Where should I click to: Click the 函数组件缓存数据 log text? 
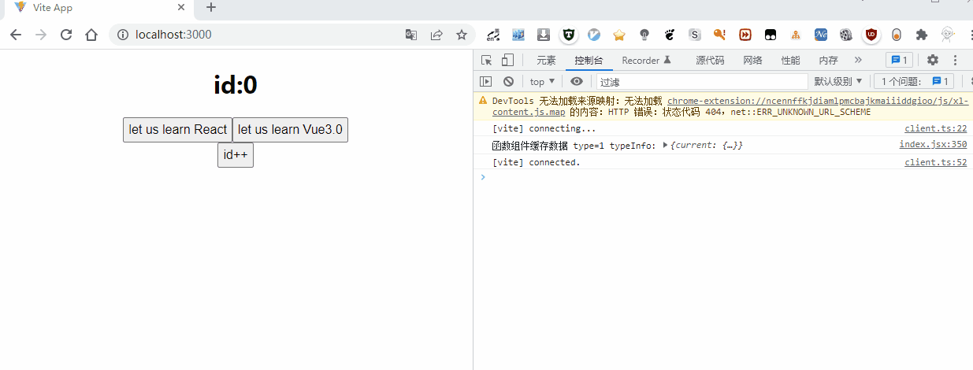(x=529, y=146)
